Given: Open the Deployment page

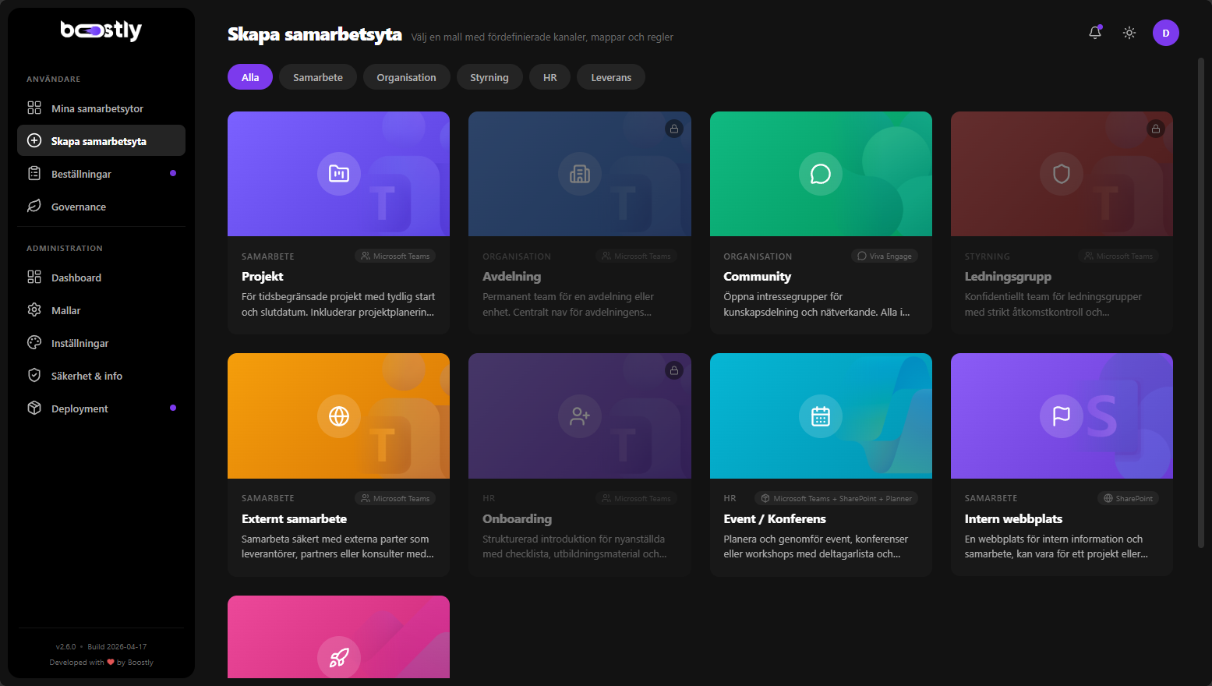Looking at the screenshot, I should 101,408.
